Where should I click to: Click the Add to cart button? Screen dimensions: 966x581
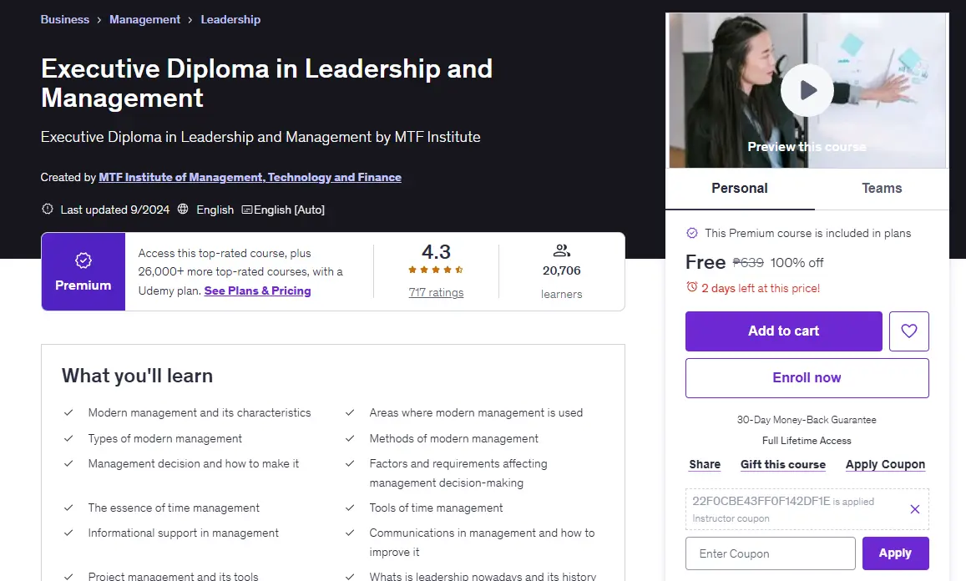(784, 331)
